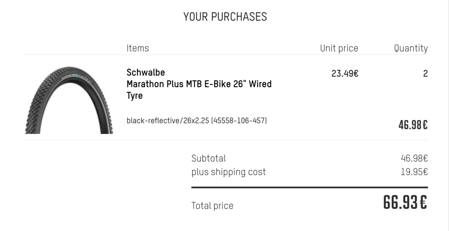
Task: Select the plus shipping cost label
Action: click(228, 172)
